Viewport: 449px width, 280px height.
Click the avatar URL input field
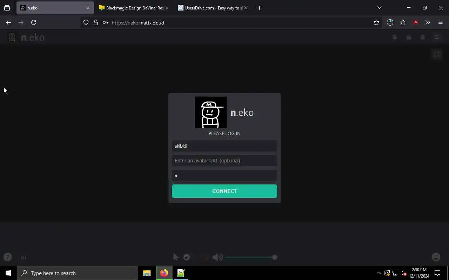224,161
